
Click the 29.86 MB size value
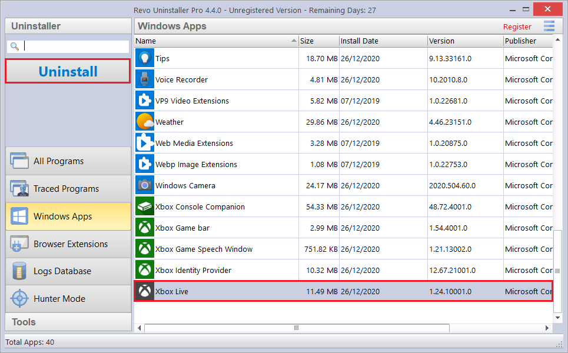click(x=322, y=122)
